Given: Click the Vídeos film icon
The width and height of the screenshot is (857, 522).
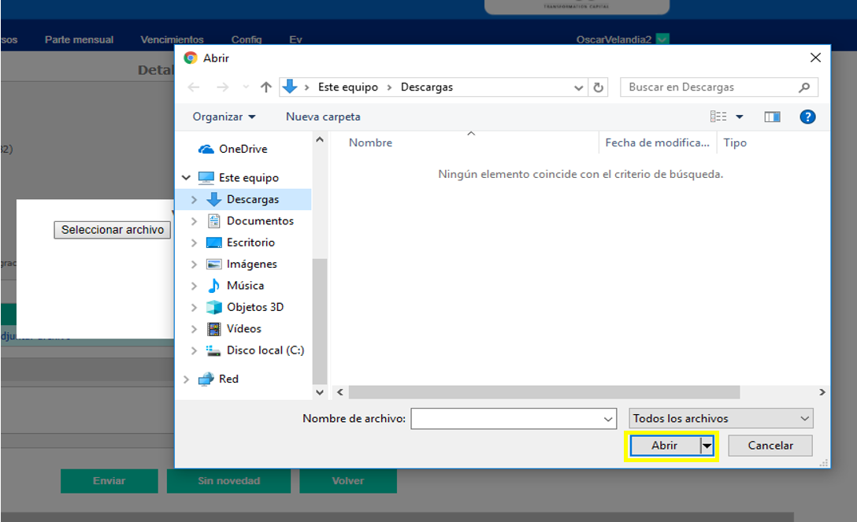Looking at the screenshot, I should click(213, 328).
